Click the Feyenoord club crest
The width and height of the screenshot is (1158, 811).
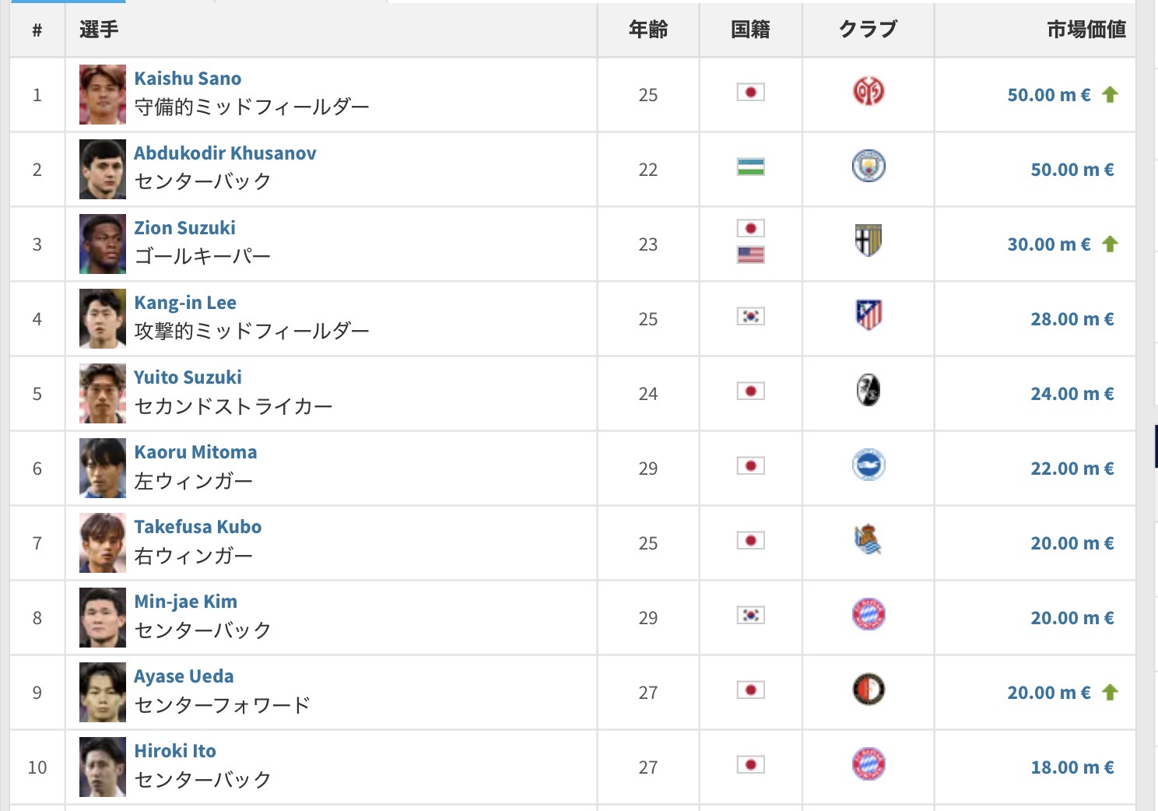pos(868,690)
